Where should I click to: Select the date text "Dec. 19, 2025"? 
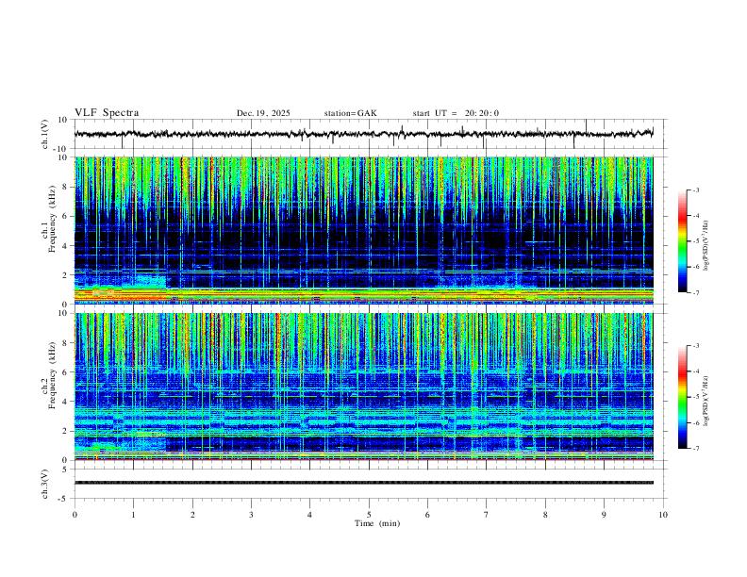(x=263, y=113)
